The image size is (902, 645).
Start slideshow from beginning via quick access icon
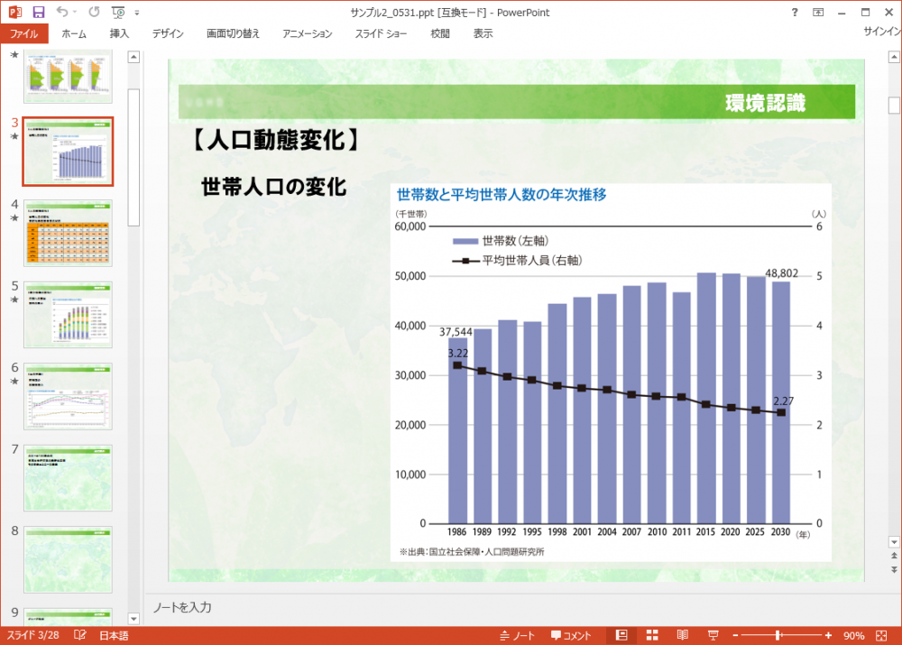[x=118, y=13]
